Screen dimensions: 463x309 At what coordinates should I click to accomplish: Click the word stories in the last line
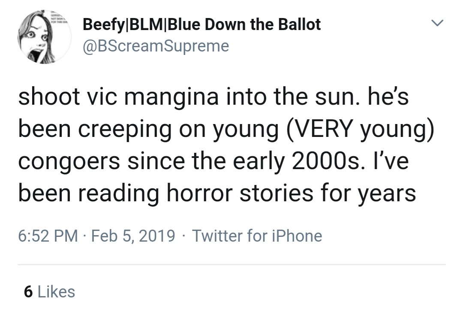(277, 194)
